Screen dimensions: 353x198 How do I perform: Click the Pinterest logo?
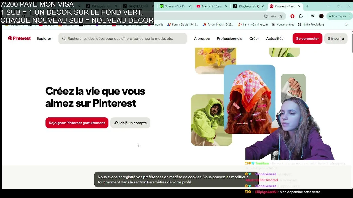[x=19, y=38]
